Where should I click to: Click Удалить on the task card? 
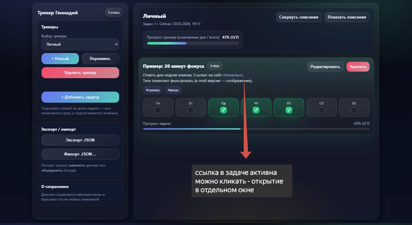(x=358, y=67)
